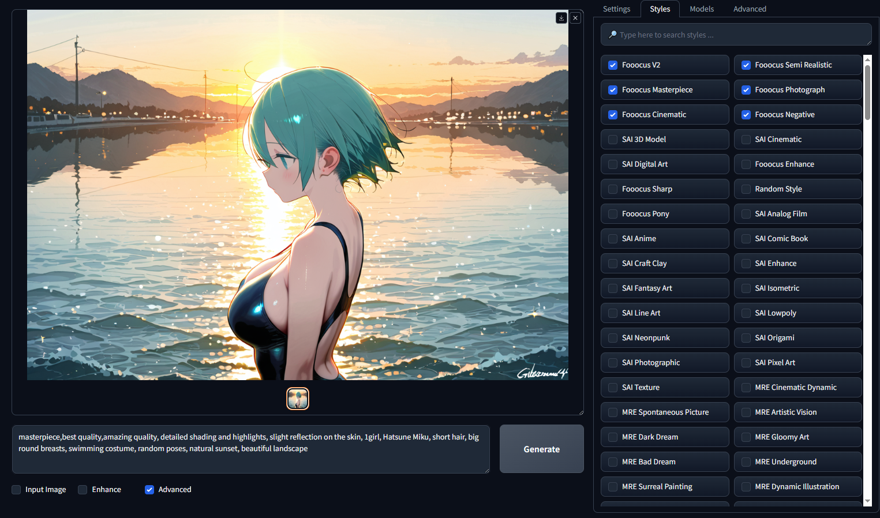Select the MRE Surreal Painting style

click(613, 487)
